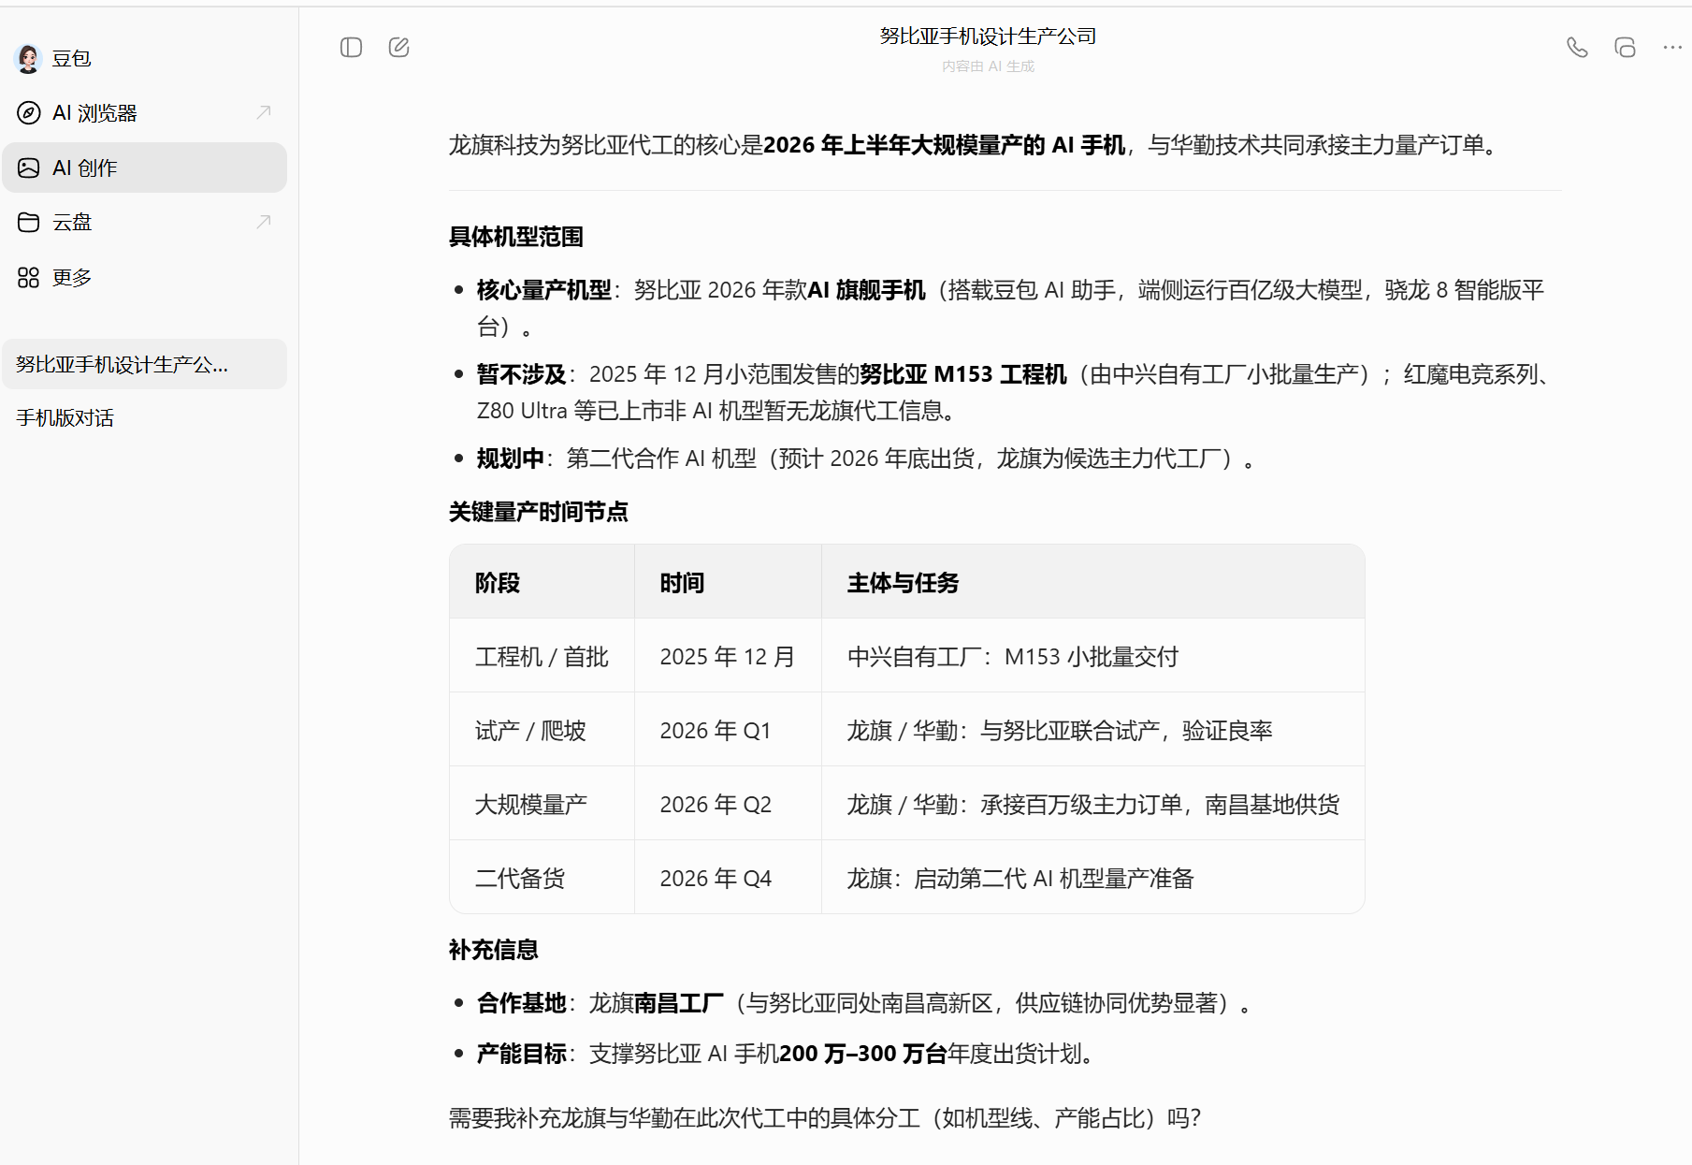1692x1165 pixels.
Task: Click the 云盘 drive icon
Action: (x=29, y=223)
